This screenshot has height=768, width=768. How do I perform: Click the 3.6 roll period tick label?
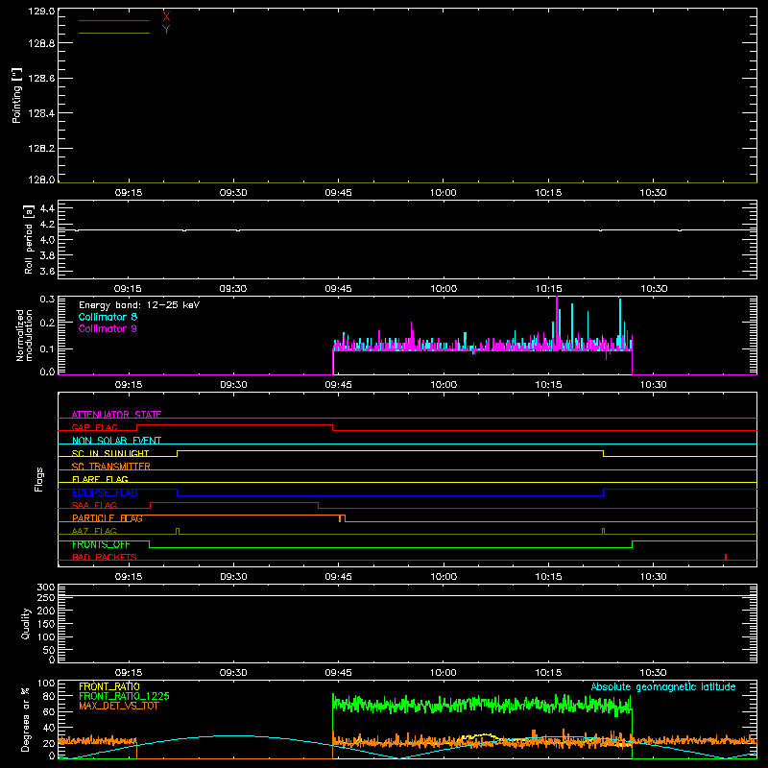tap(47, 272)
